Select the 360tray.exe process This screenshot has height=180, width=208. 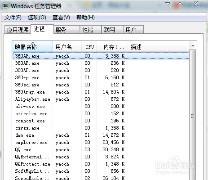101,92
